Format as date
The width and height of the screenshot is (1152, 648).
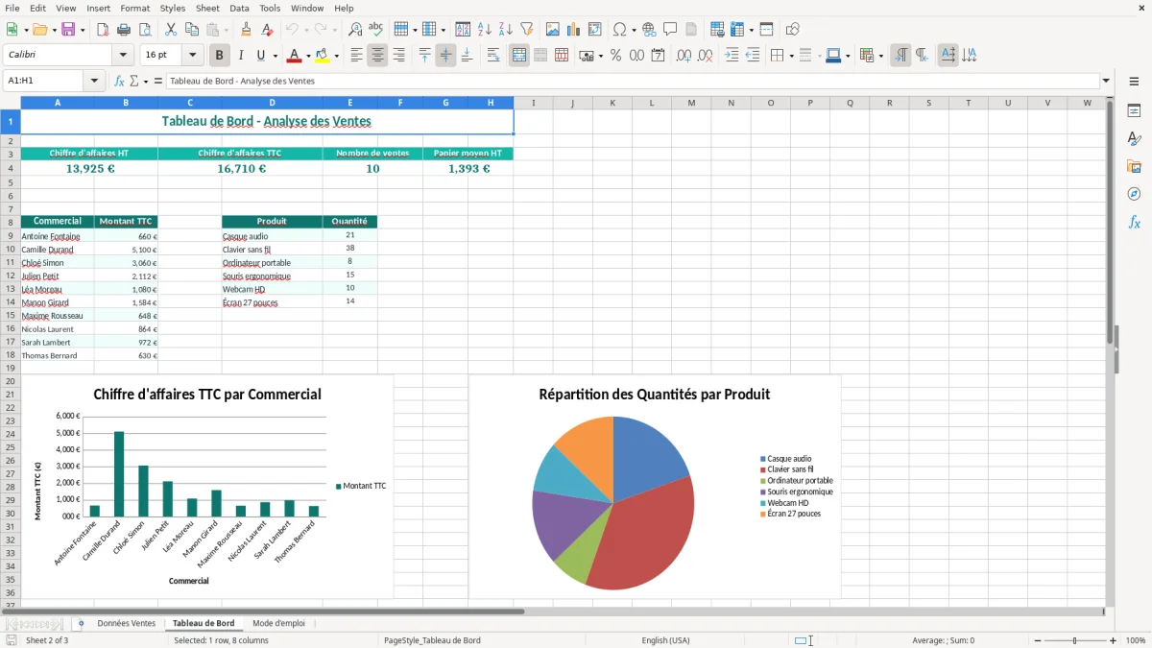[x=658, y=56]
